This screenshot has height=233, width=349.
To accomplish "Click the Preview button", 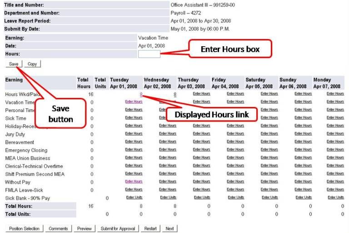I will (84, 228).
